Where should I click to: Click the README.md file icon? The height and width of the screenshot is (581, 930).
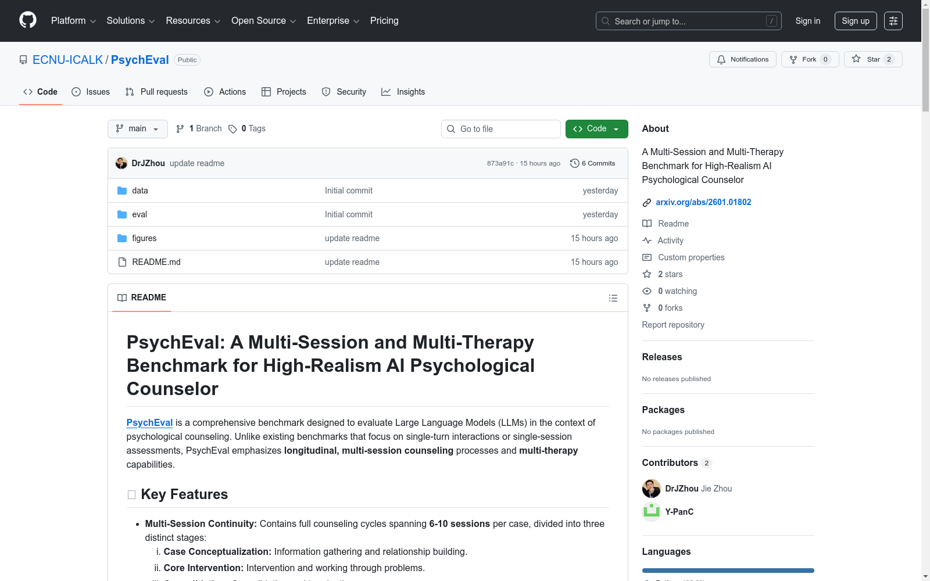(122, 262)
